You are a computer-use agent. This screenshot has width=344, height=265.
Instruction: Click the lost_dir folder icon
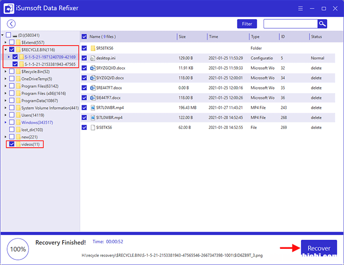pyautogui.click(x=18, y=129)
